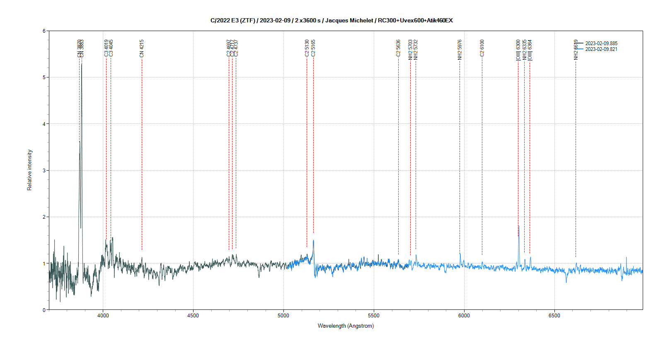Click the 3 tick on intensity axis
This screenshot has width=663, height=343.
click(x=44, y=170)
